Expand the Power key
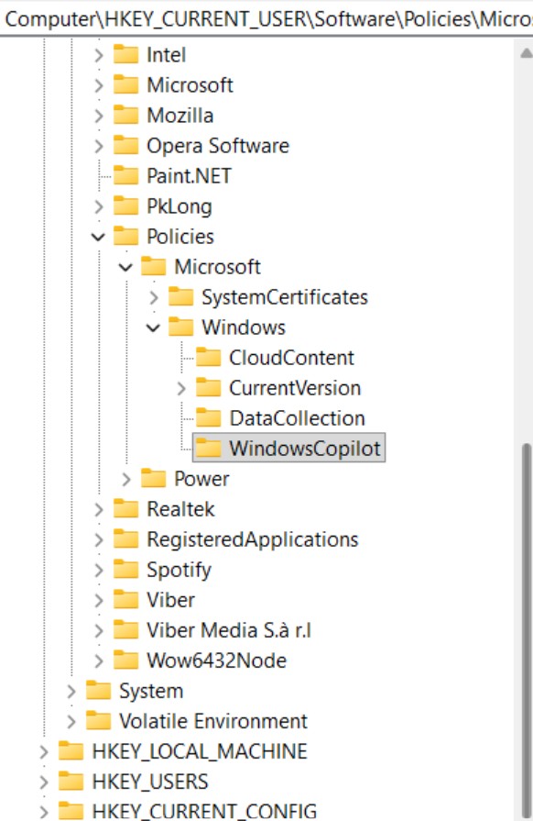Screen dimensions: 533x821 126,479
